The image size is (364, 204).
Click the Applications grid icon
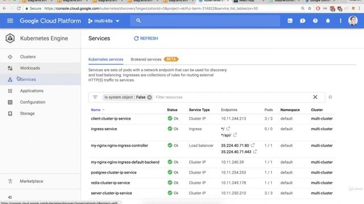click(10, 91)
